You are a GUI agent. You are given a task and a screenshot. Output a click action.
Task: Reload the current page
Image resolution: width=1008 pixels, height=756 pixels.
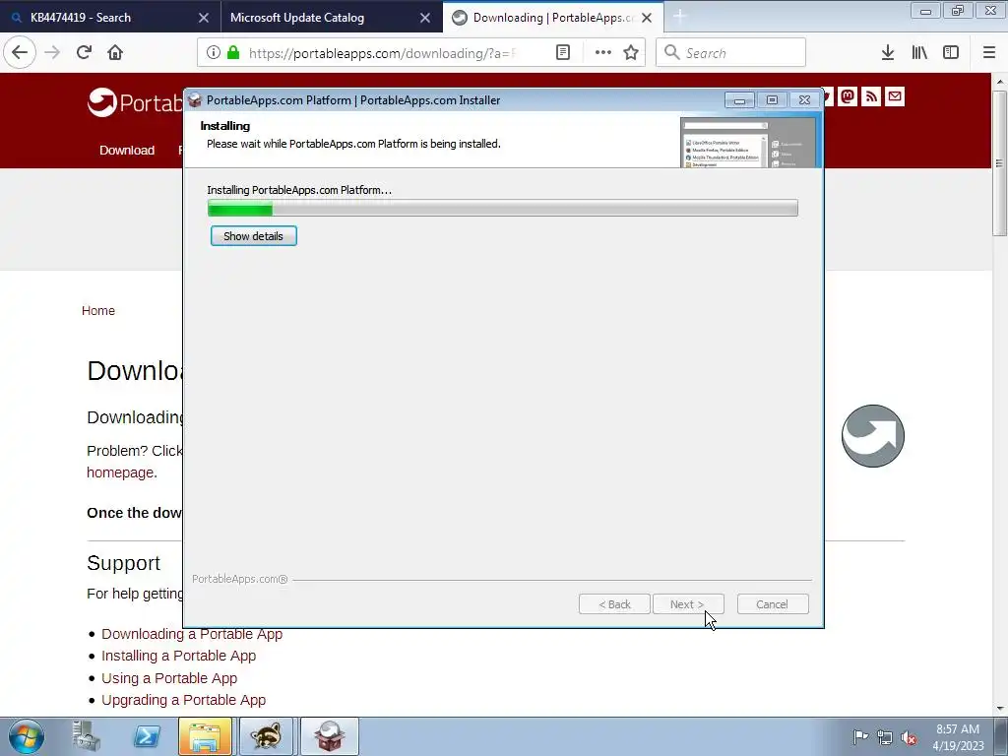[x=84, y=53]
